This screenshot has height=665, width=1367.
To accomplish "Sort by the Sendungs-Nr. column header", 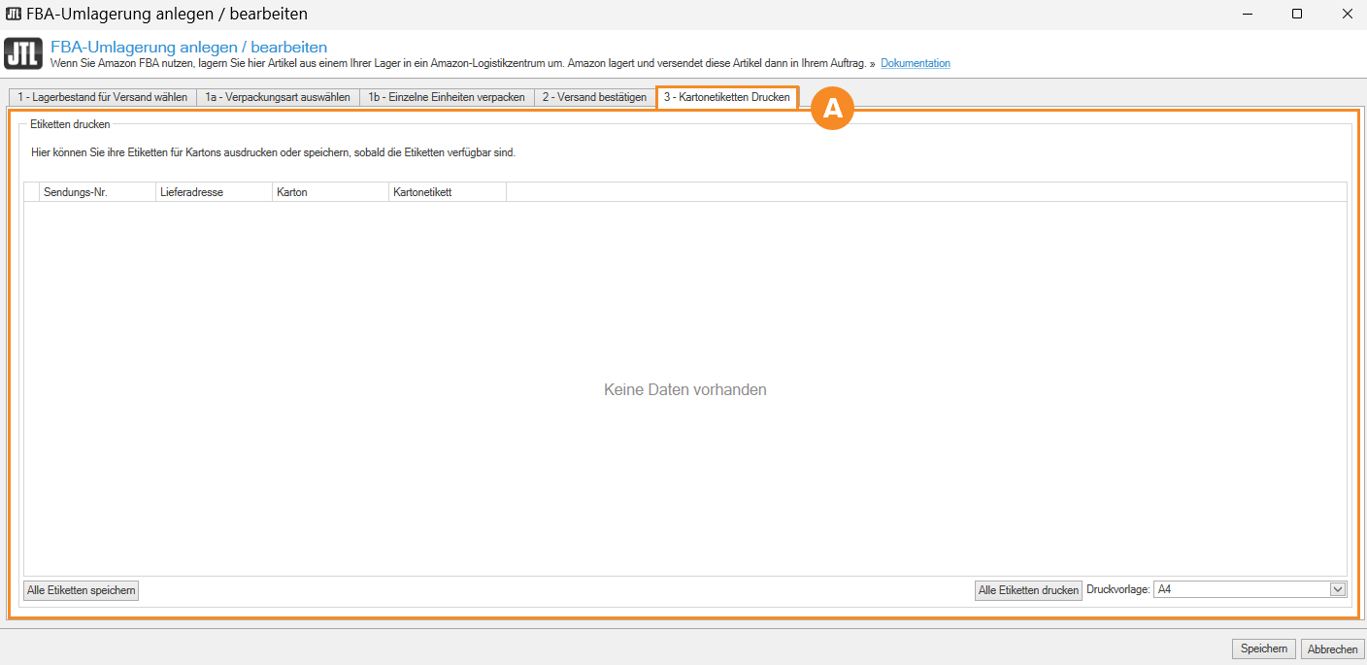I will [x=96, y=192].
